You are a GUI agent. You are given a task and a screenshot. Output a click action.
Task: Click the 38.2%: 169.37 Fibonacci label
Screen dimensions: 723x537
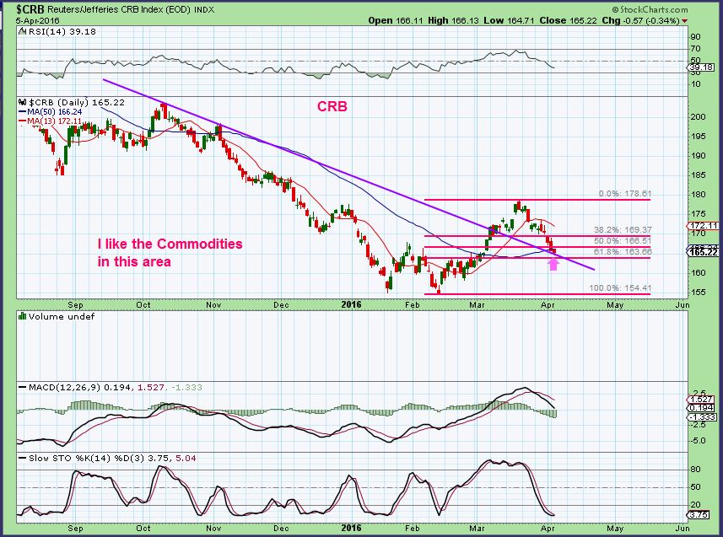coord(623,229)
